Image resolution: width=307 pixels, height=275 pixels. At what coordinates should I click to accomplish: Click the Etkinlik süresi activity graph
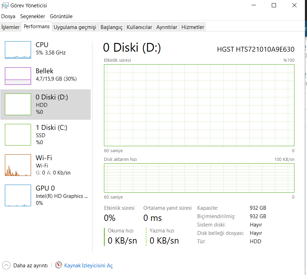tap(199, 105)
